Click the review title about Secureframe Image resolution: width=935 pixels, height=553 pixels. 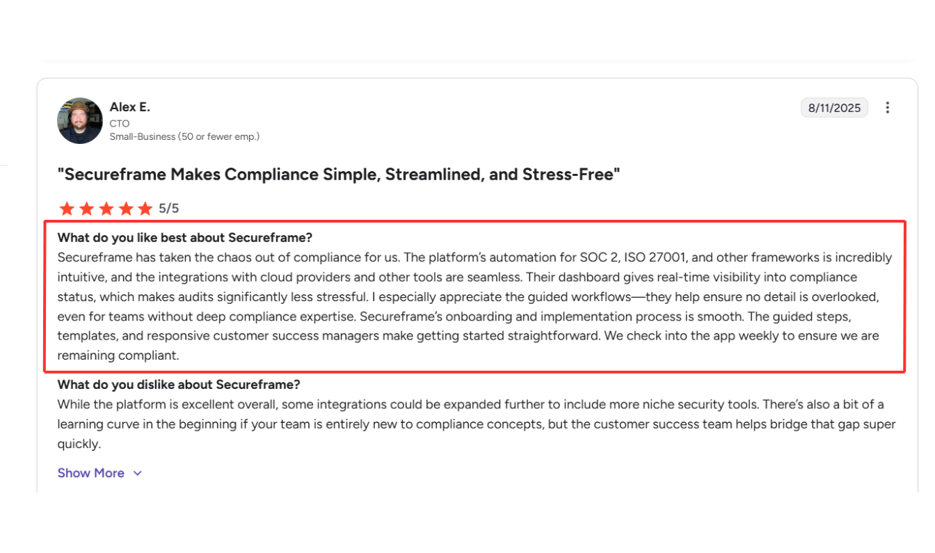(339, 174)
